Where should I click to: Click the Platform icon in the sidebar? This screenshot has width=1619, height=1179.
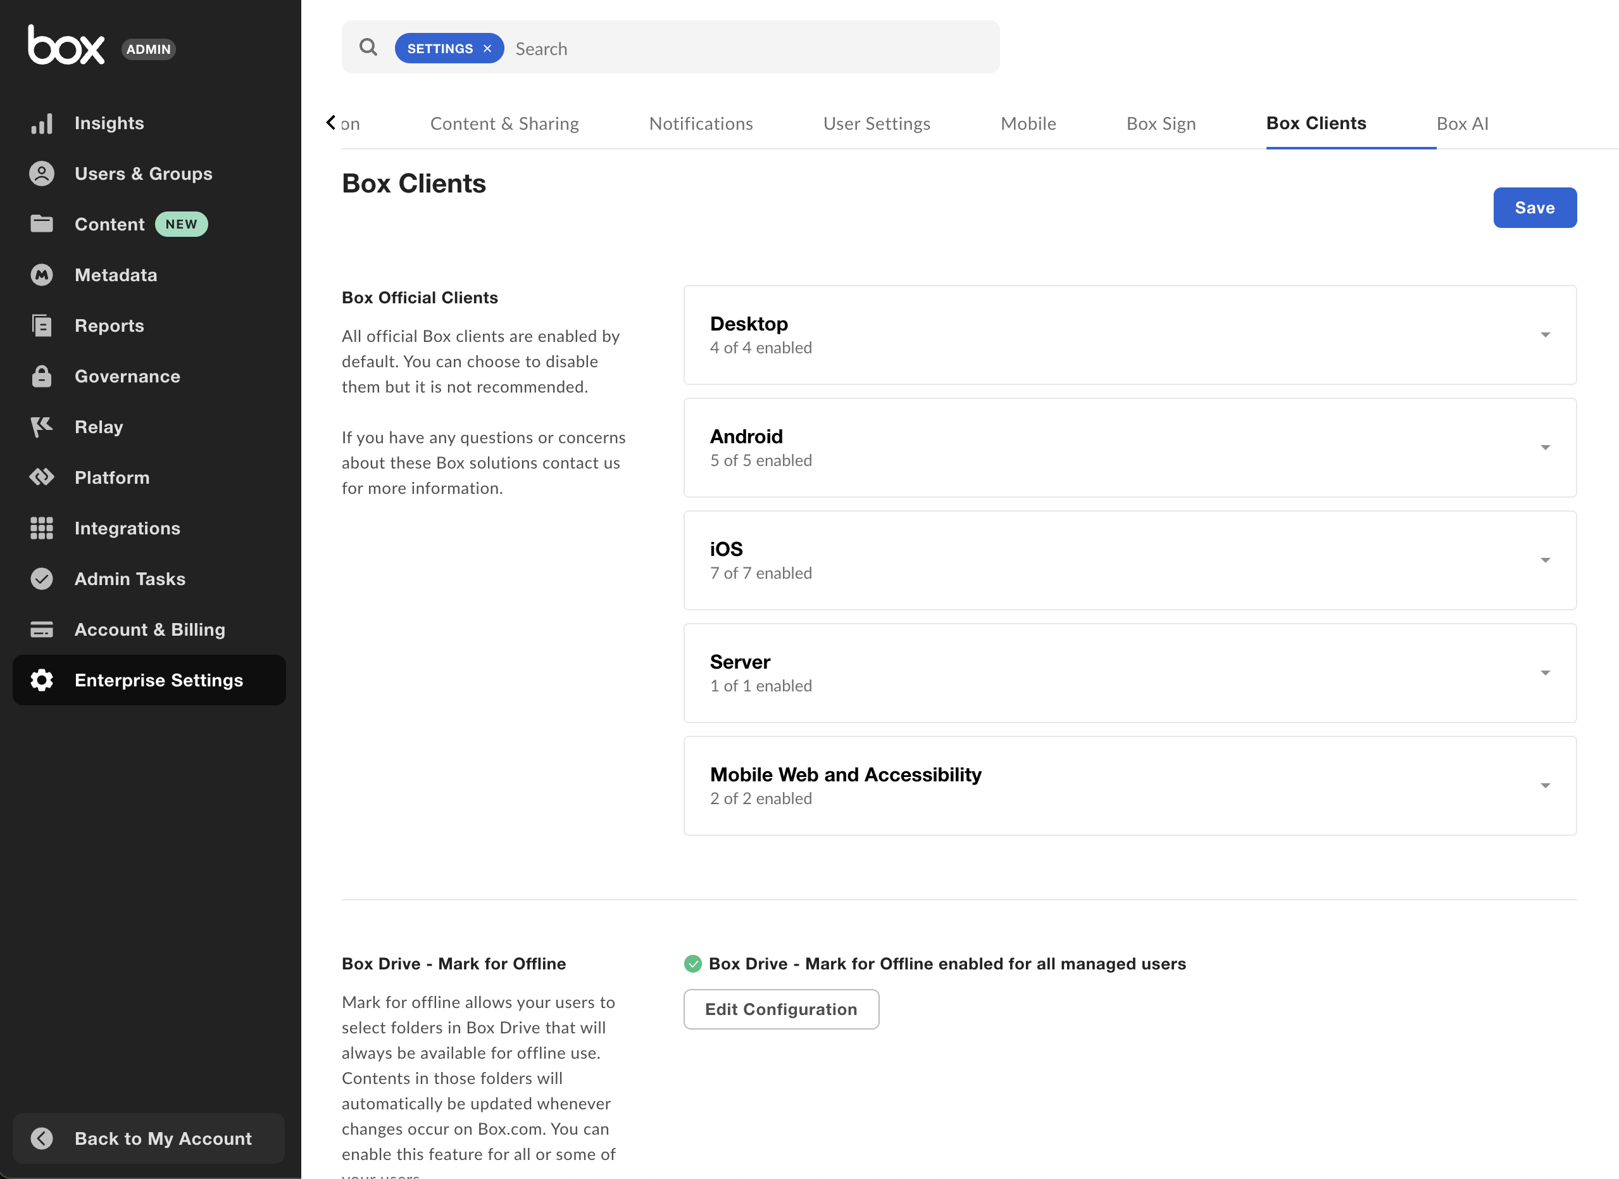click(x=41, y=477)
